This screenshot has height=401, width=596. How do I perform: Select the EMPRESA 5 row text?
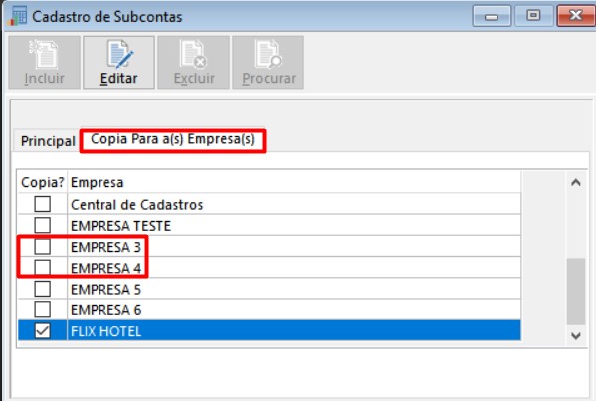coord(105,290)
